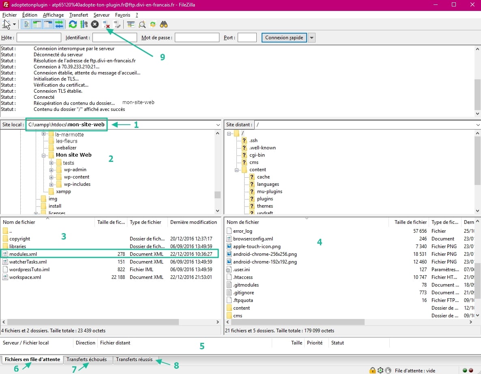The width and height of the screenshot is (481, 374).
Task: Open Find files with the binoculars icon
Action: tap(163, 24)
